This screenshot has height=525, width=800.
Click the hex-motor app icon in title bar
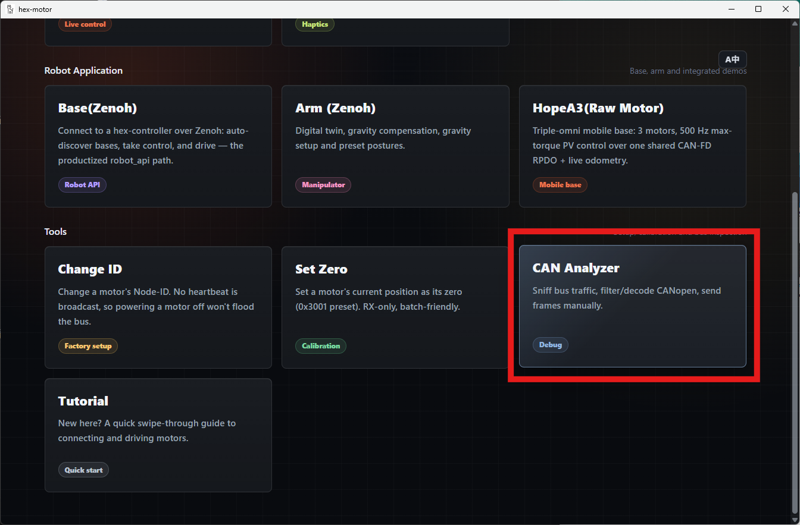10,9
